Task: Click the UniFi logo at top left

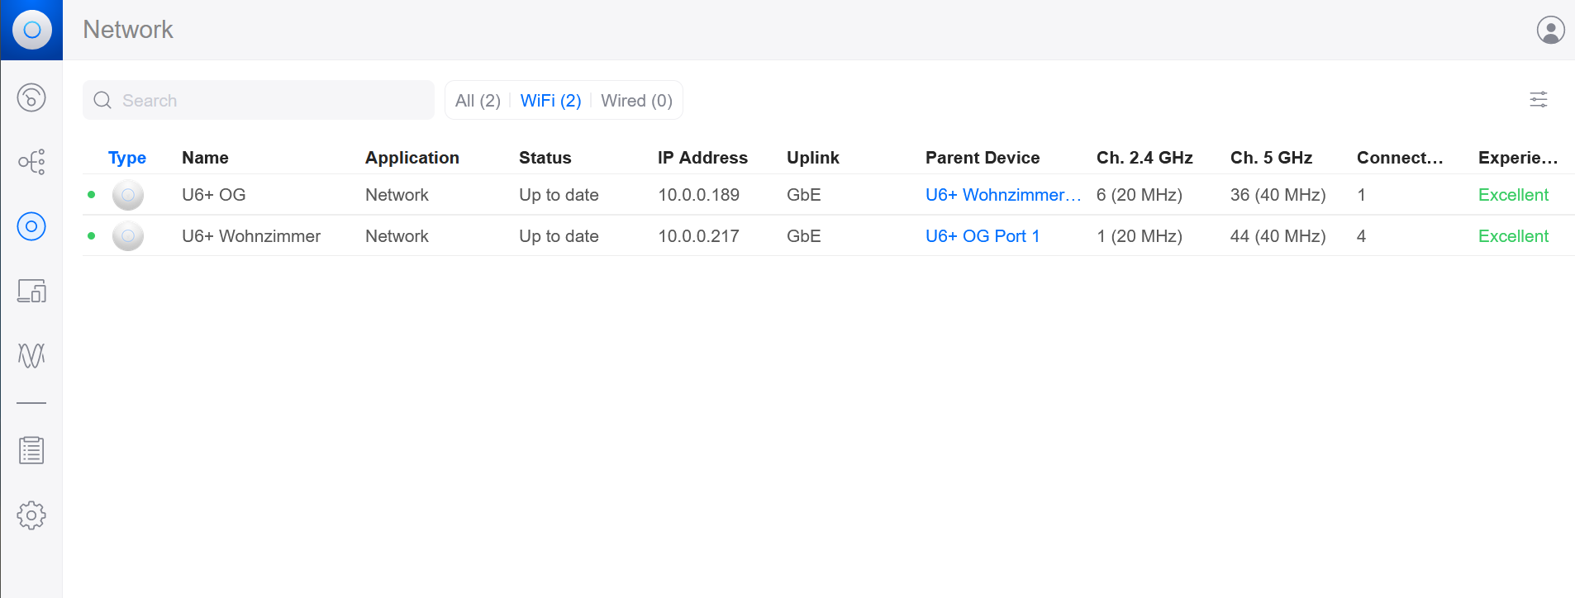Action: pyautogui.click(x=31, y=30)
